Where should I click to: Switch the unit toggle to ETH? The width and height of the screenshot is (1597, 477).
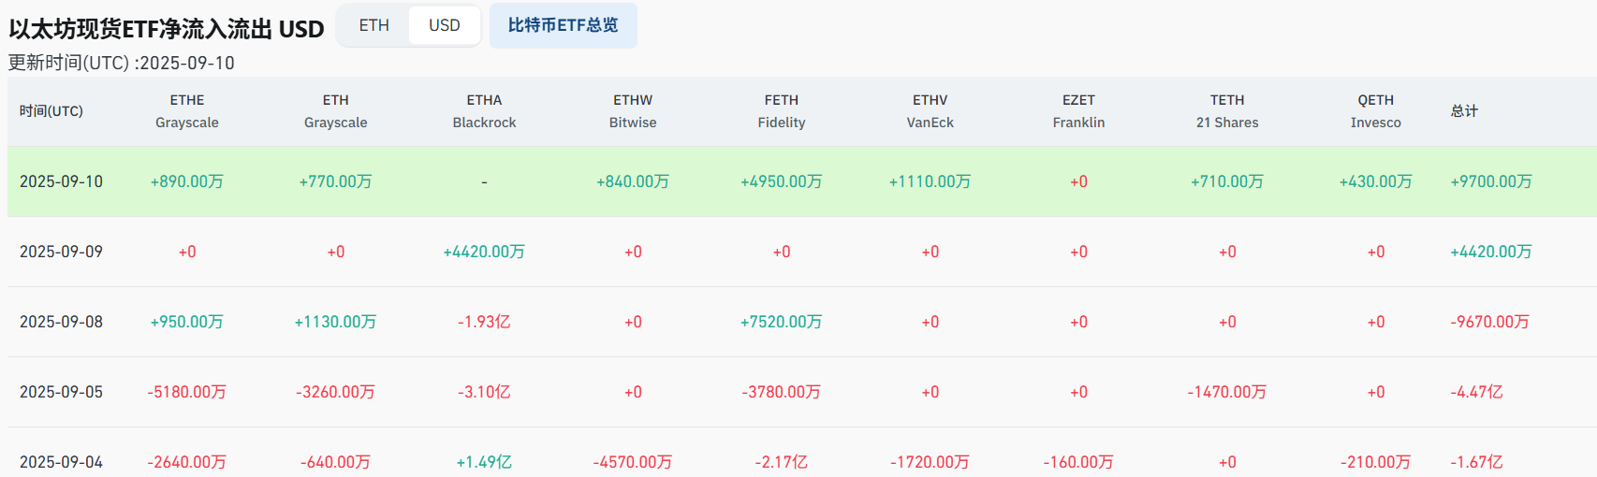point(374,25)
